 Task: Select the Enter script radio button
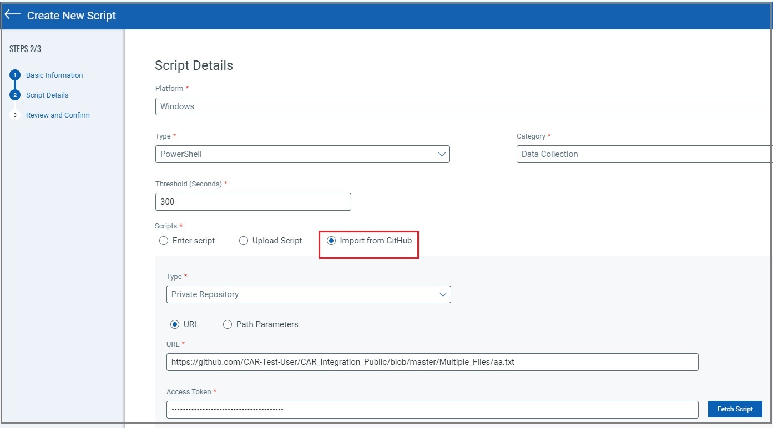(164, 241)
